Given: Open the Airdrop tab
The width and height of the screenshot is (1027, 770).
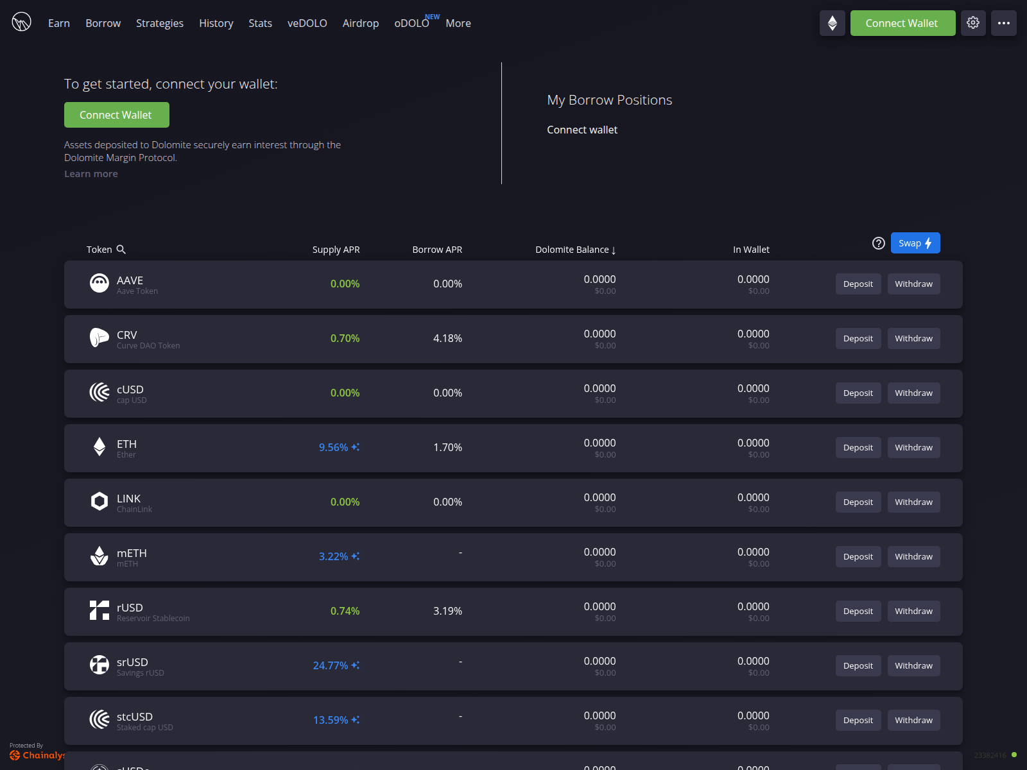Looking at the screenshot, I should coord(361,23).
